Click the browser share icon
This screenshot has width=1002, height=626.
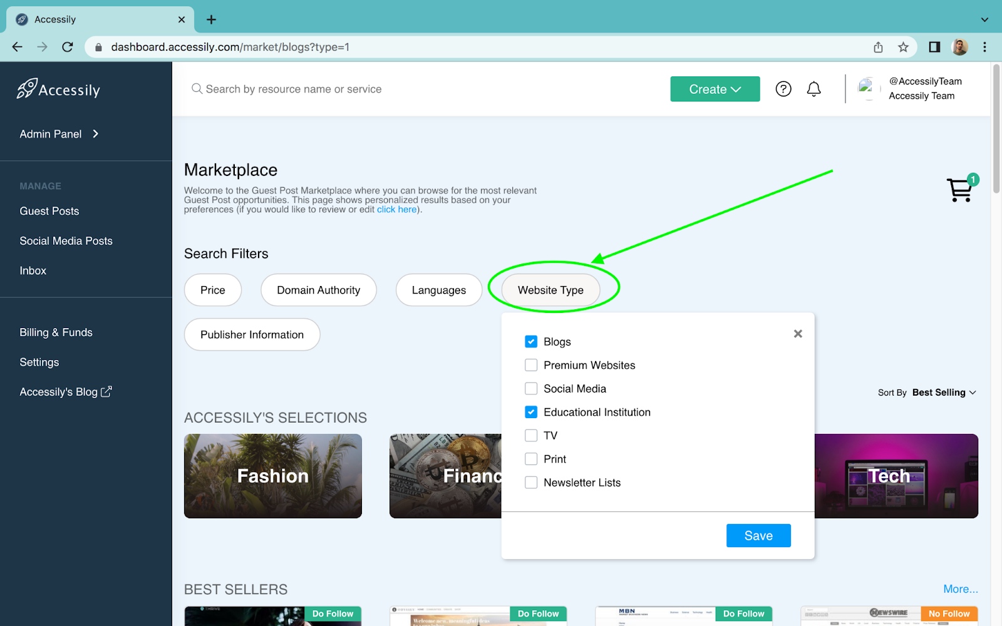878,47
